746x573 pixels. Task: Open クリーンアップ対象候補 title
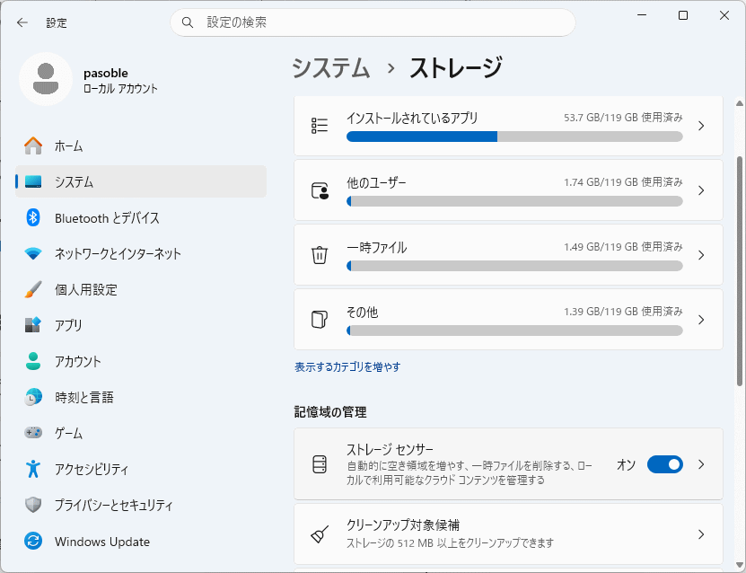pyautogui.click(x=403, y=525)
